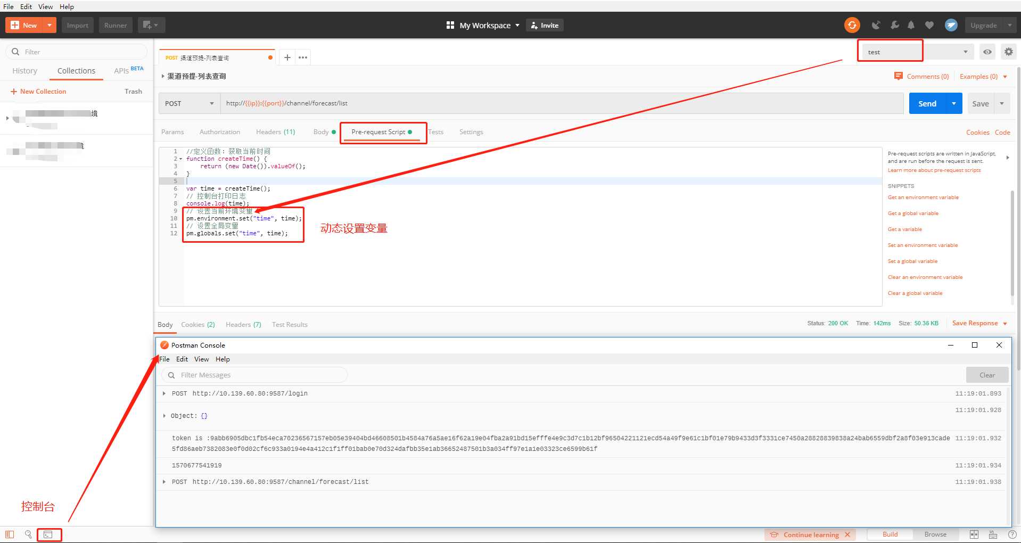Viewport: 1021px width, 543px height.
Task: Toggle environment quick look eye
Action: click(987, 52)
